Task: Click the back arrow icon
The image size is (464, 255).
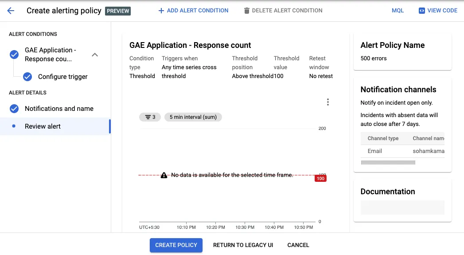Action: (11, 11)
